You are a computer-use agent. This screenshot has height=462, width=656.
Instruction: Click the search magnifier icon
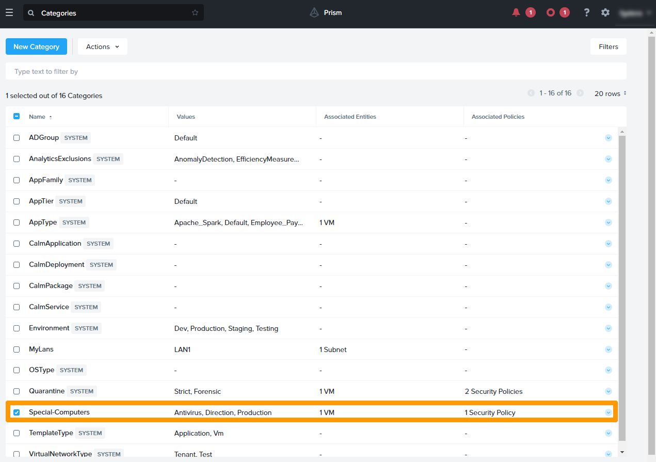(31, 13)
